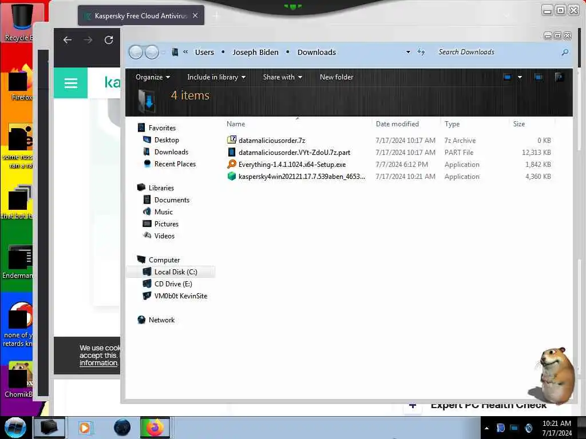Viewport: 586px width, 439px height.
Task: Show hidden system tray icons
Action: pyautogui.click(x=486, y=428)
